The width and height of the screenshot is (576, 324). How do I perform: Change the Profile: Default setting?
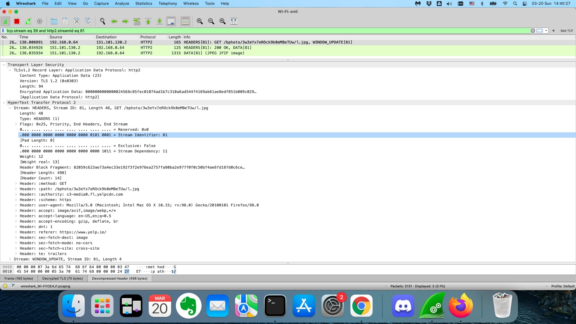(x=563, y=286)
